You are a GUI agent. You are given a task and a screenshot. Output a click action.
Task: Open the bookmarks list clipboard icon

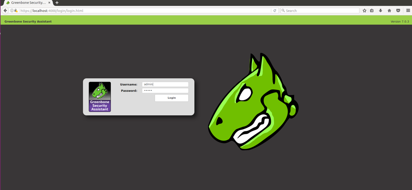coord(372,11)
